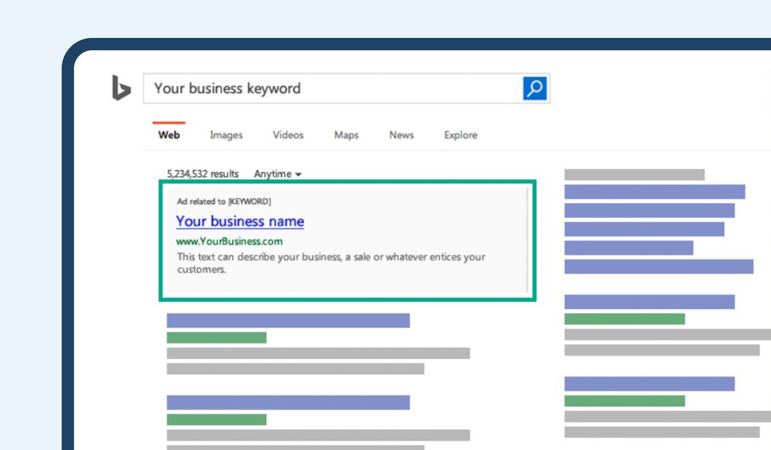The width and height of the screenshot is (771, 450).
Task: Click the 5,234,532 results count
Action: click(202, 174)
